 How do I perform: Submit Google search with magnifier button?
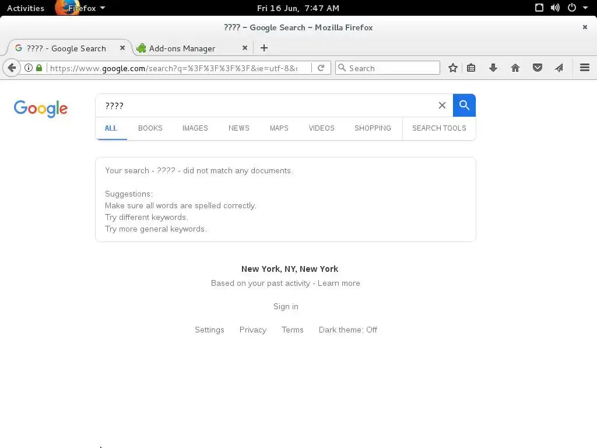pyautogui.click(x=464, y=105)
